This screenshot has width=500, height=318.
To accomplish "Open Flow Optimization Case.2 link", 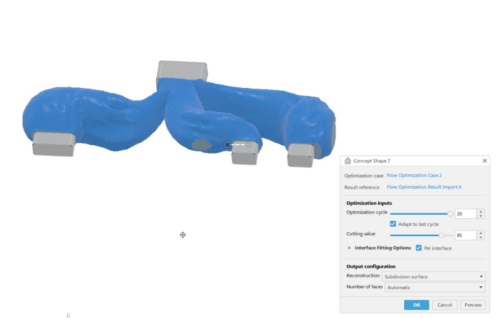I will coord(414,175).
